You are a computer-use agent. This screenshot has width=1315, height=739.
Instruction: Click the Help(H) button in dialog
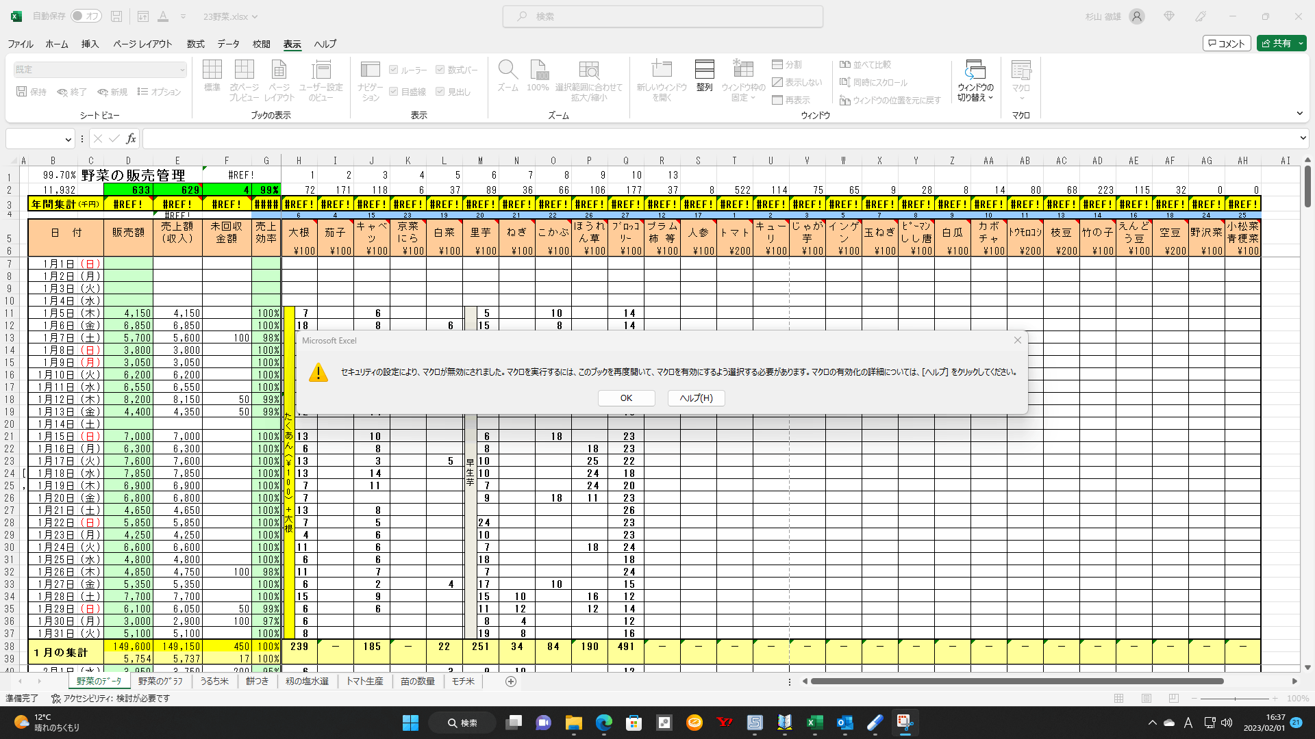pos(696,398)
